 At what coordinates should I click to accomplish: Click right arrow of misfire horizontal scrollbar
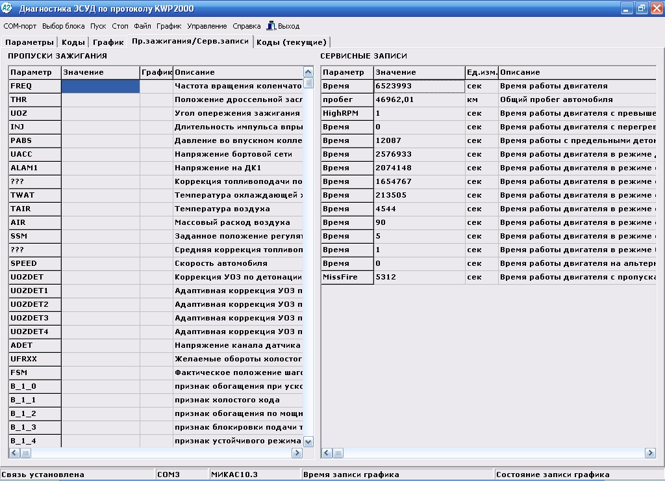297,453
